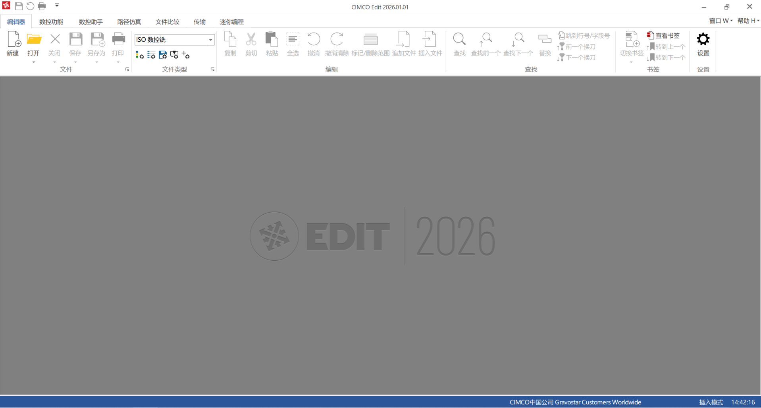Open the 帮助 H menu
761x408 pixels.
tap(748, 21)
